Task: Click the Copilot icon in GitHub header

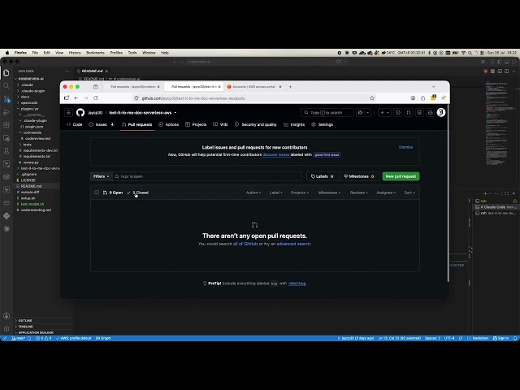Action: (360, 113)
